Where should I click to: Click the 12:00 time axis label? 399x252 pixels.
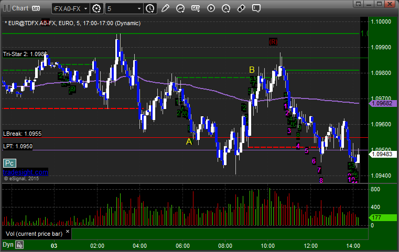coord(311,246)
